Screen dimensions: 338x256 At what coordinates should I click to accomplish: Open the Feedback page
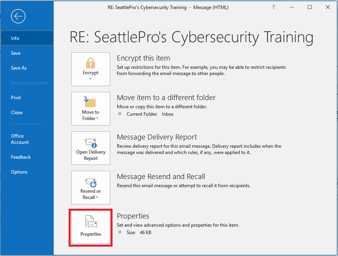tap(27, 157)
